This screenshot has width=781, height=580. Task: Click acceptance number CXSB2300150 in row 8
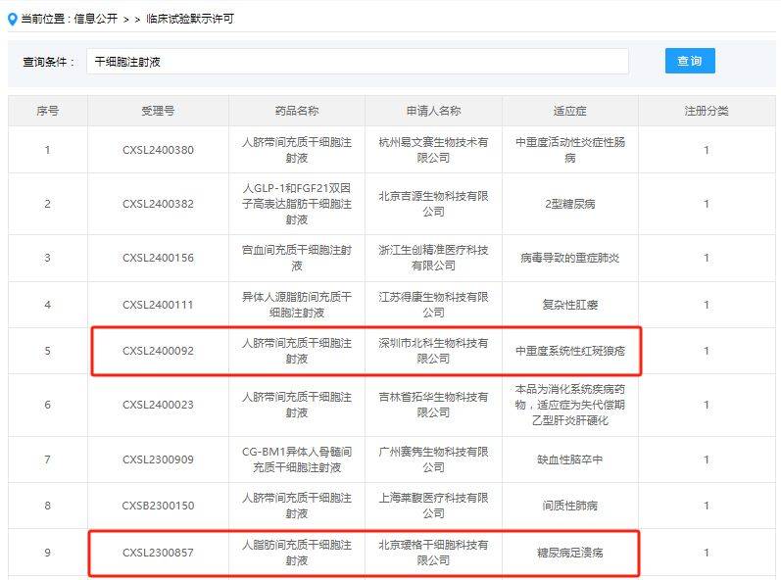click(x=158, y=506)
